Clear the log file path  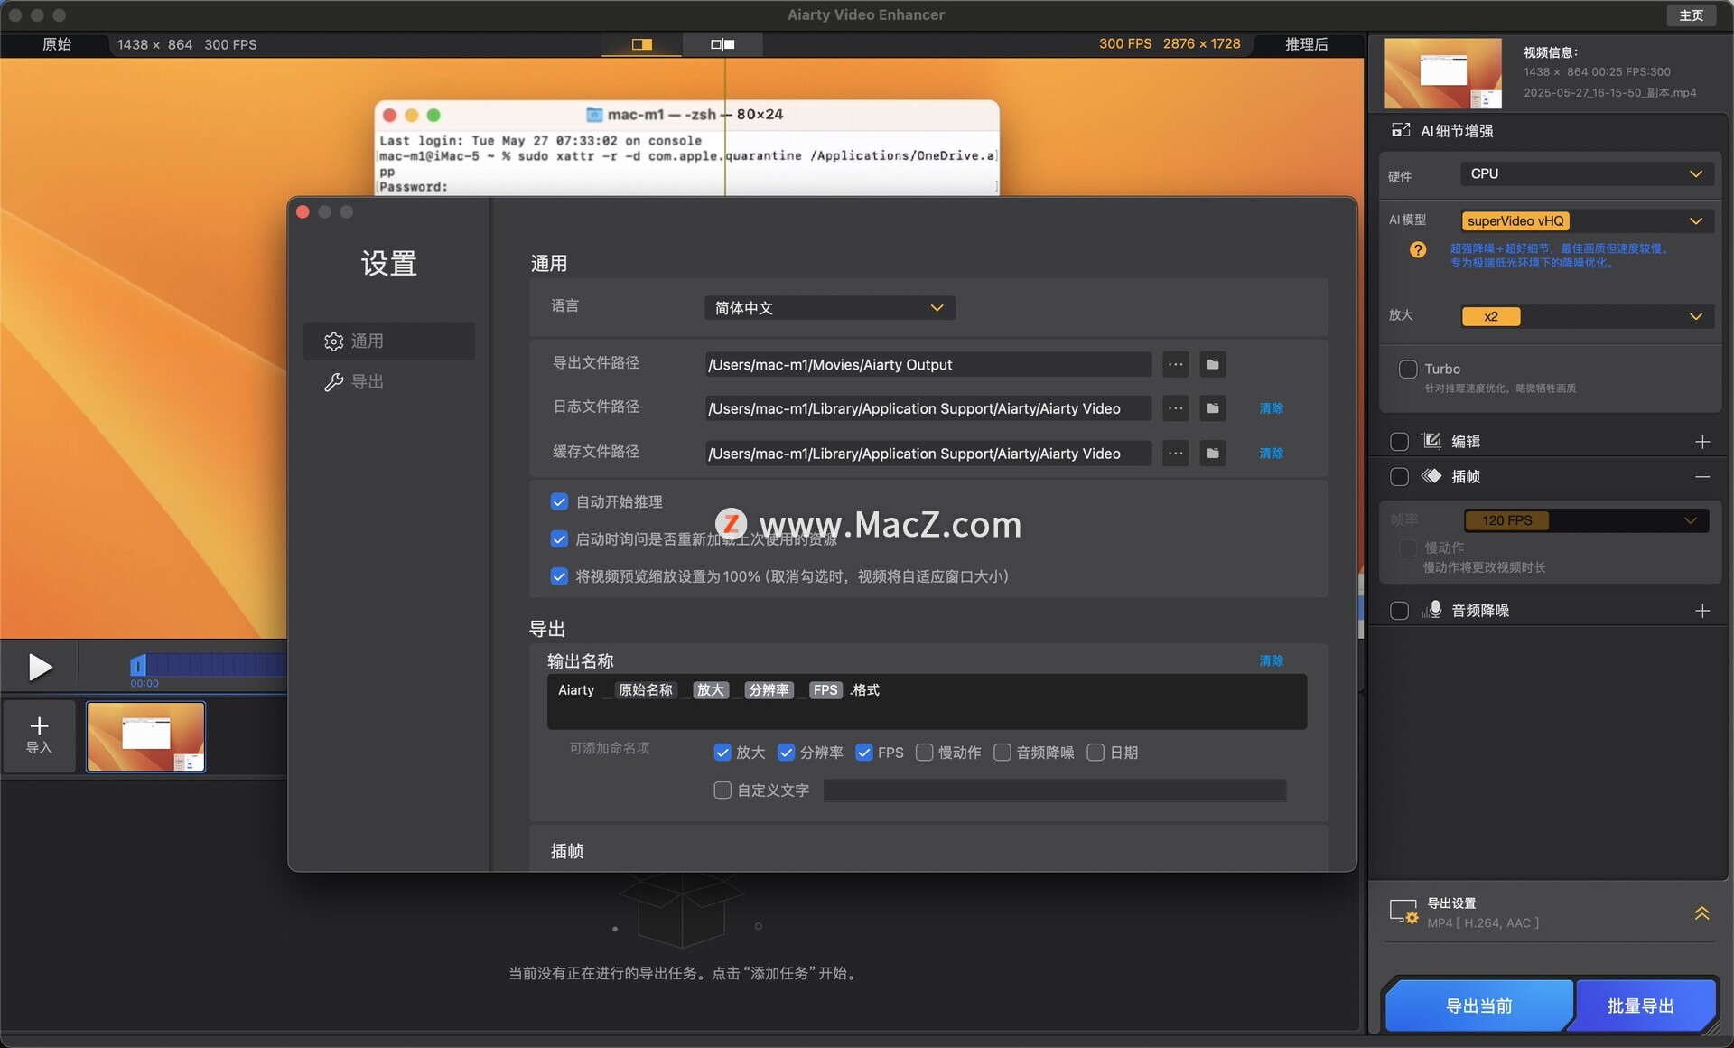pos(1271,408)
